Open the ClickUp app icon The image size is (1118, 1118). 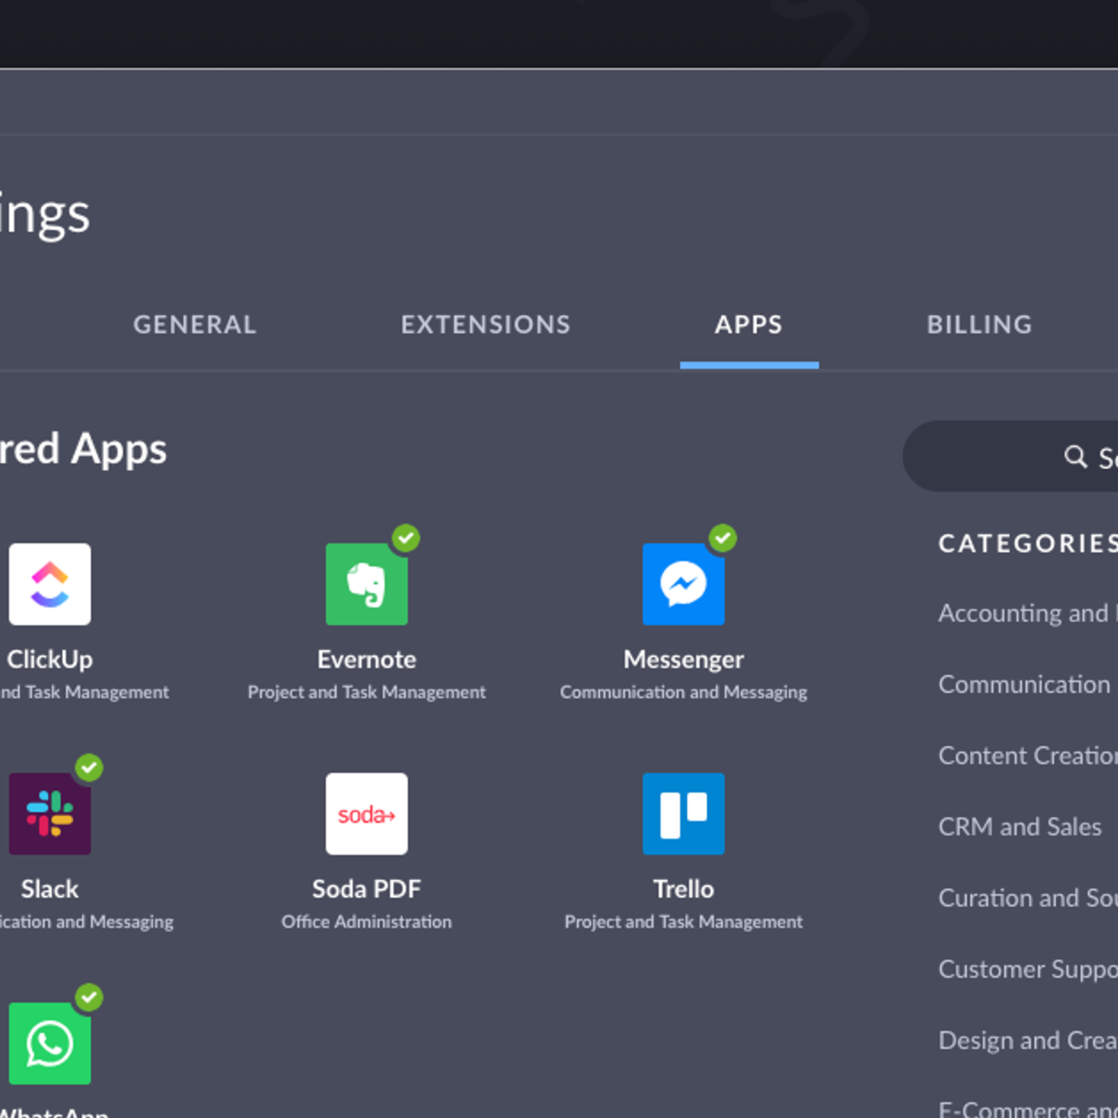point(50,584)
